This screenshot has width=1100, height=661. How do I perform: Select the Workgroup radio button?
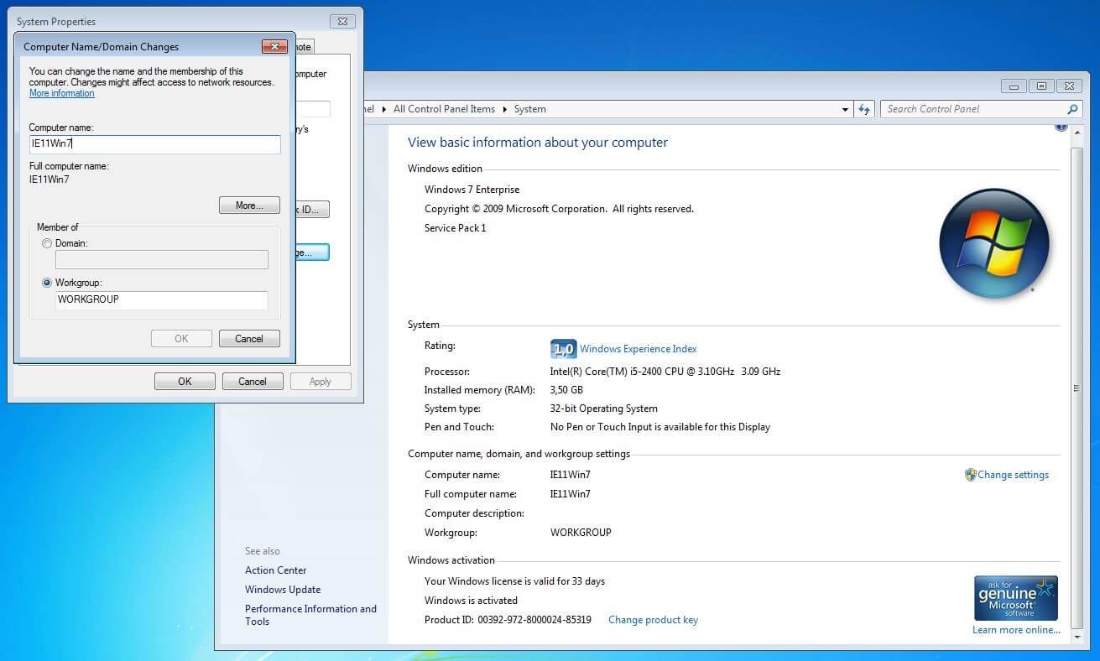47,283
